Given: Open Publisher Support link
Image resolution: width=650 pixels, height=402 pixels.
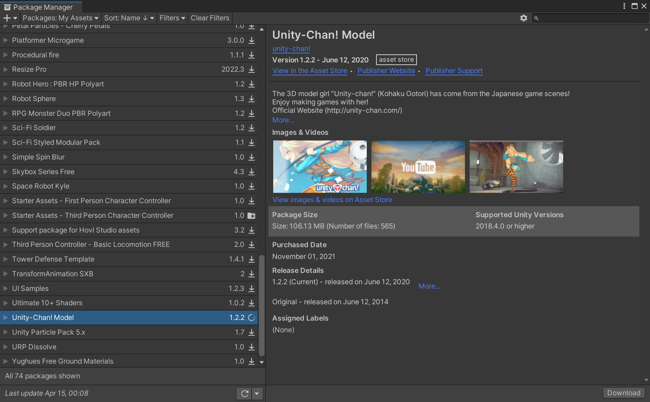Looking at the screenshot, I should [x=454, y=71].
